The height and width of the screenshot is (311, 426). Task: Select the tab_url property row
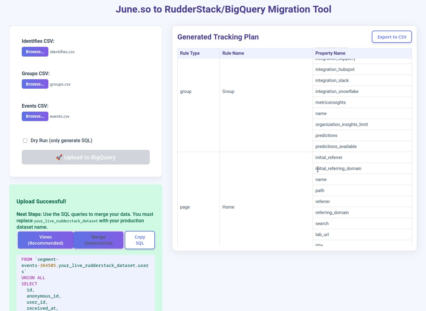362,235
